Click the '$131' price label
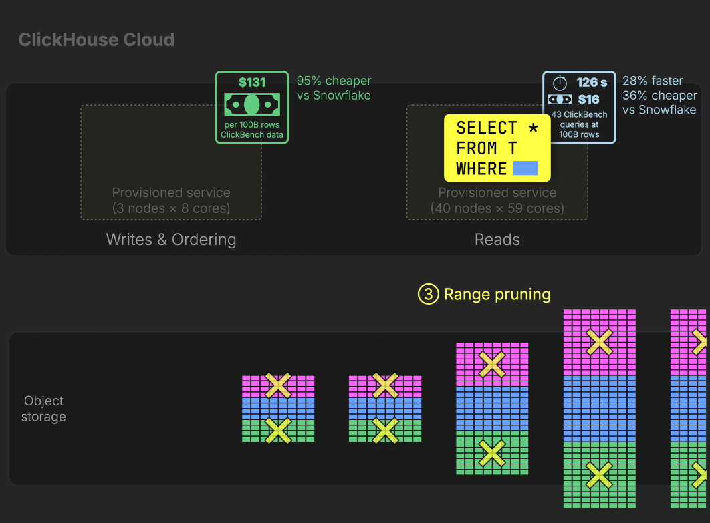This screenshot has width=710, height=523. coord(252,82)
